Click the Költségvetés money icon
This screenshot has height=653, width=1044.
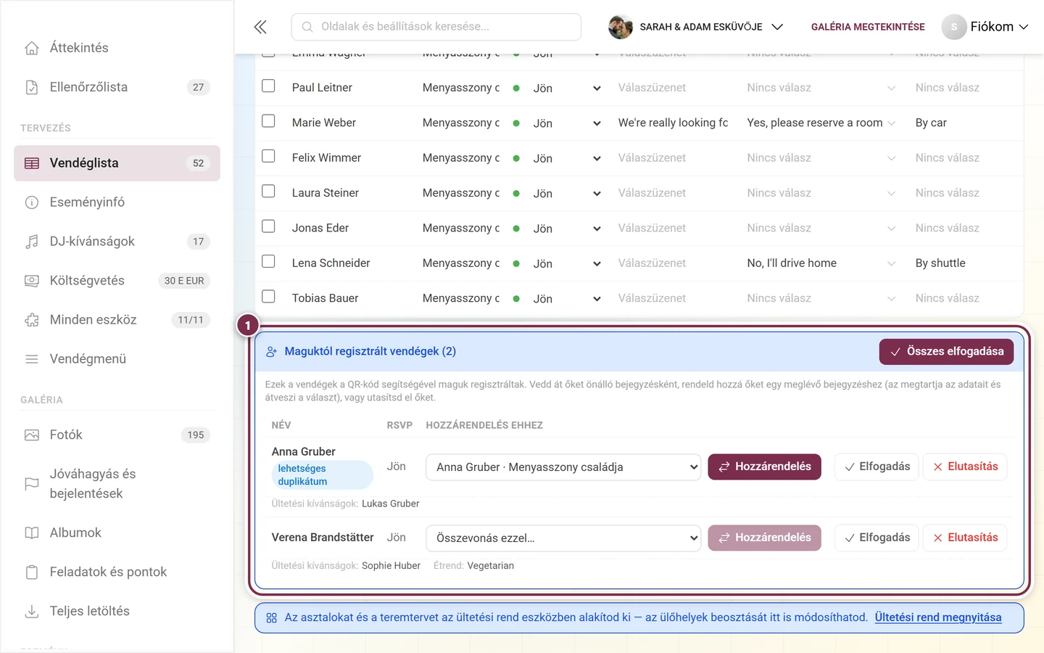[32, 281]
